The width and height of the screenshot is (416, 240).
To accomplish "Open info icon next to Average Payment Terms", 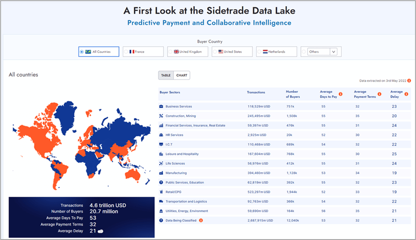I will coord(380,94).
